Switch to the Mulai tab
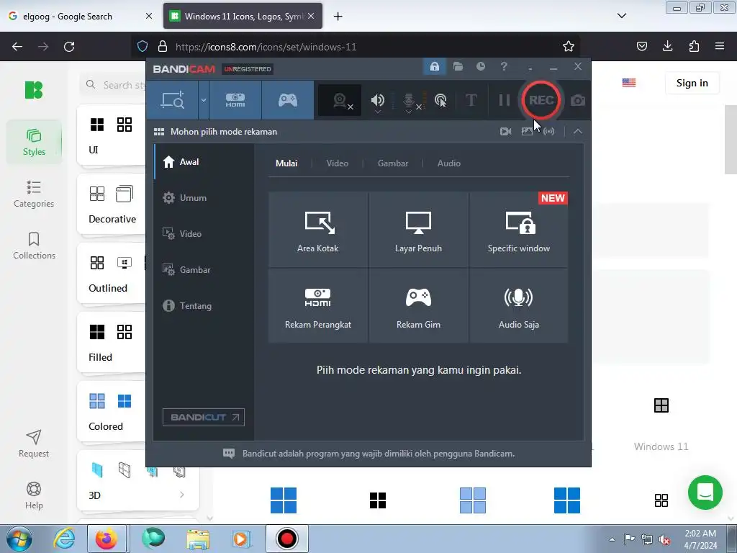737x553 pixels. (x=286, y=163)
